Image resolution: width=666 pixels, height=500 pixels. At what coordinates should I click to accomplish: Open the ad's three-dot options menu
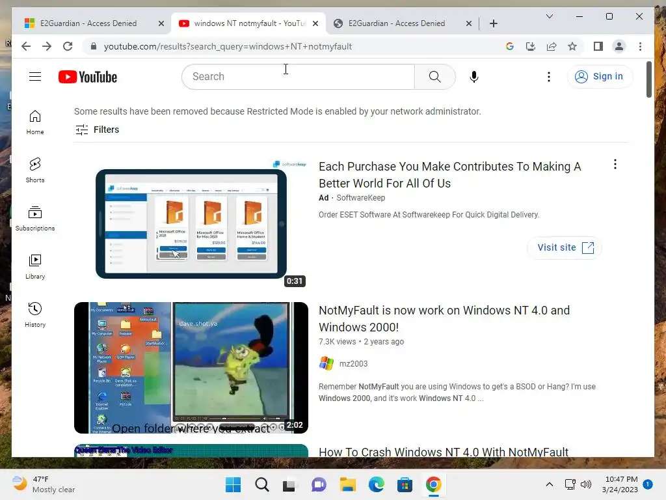pos(615,164)
